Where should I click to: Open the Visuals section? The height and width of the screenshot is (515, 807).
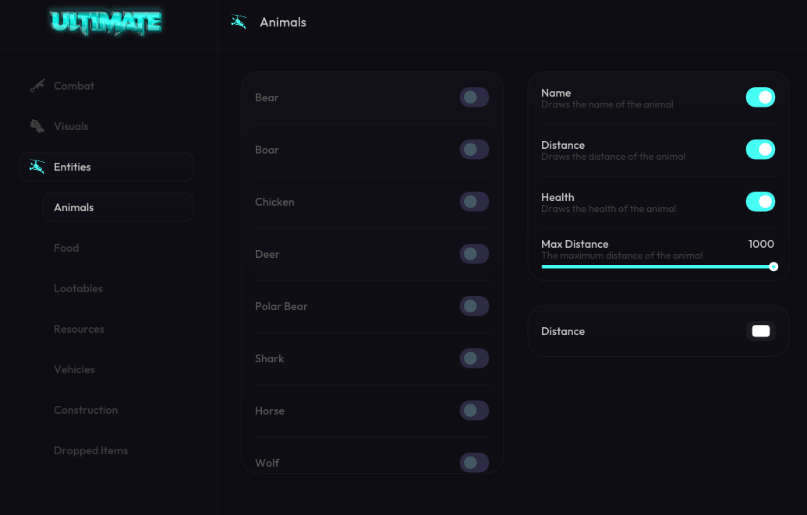(x=71, y=126)
